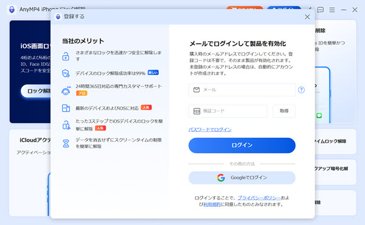Click 24時間365日対応 support text

coord(119,86)
